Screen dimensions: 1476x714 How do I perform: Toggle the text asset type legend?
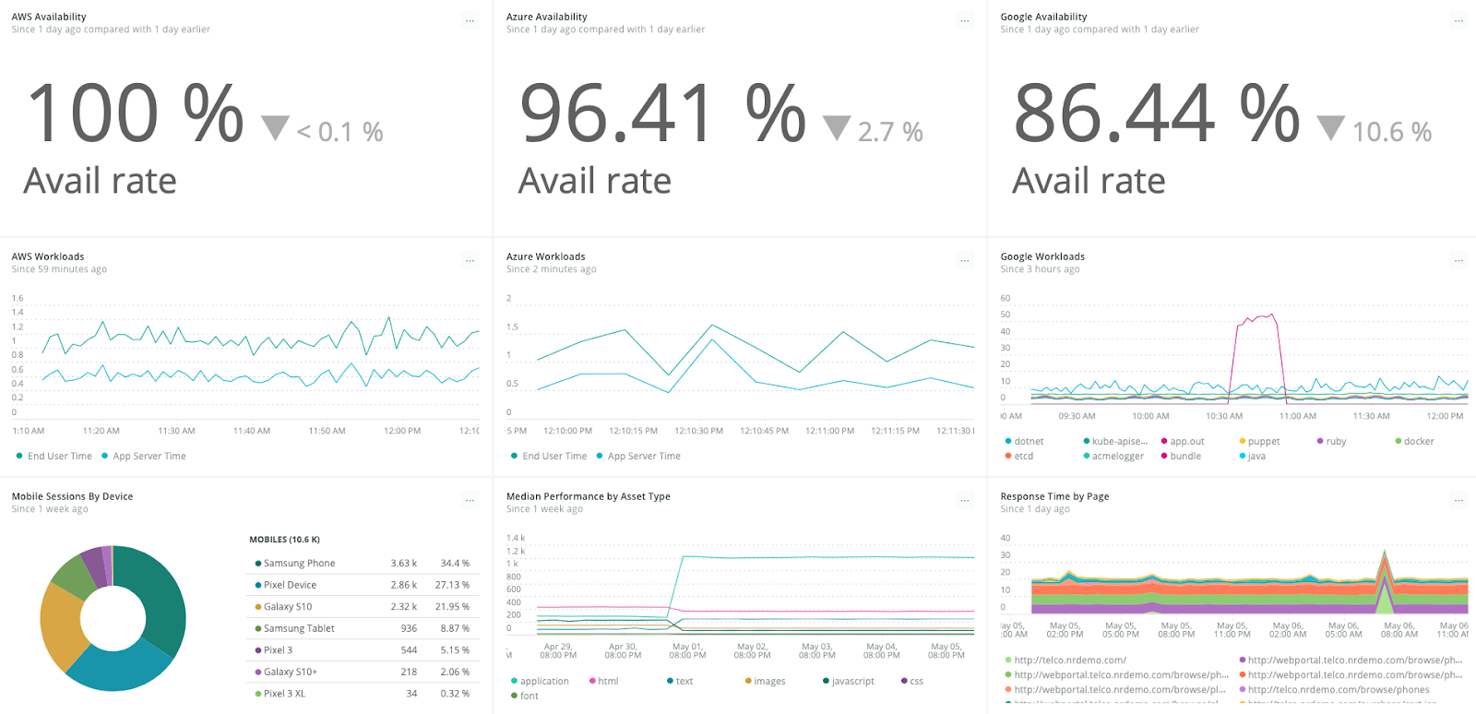click(679, 681)
